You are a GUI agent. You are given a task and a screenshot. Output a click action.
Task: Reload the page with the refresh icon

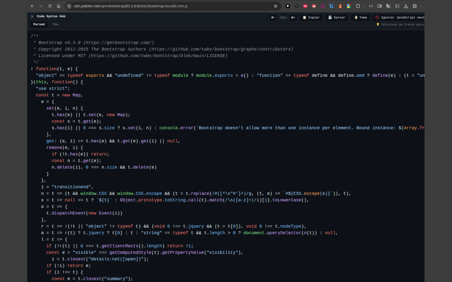point(50,6)
